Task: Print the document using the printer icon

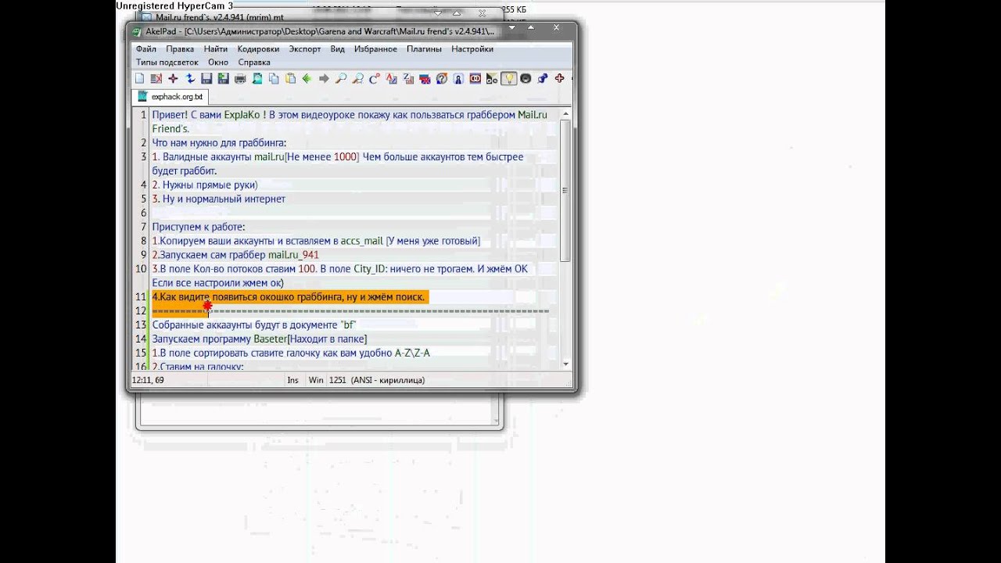Action: coord(240,78)
